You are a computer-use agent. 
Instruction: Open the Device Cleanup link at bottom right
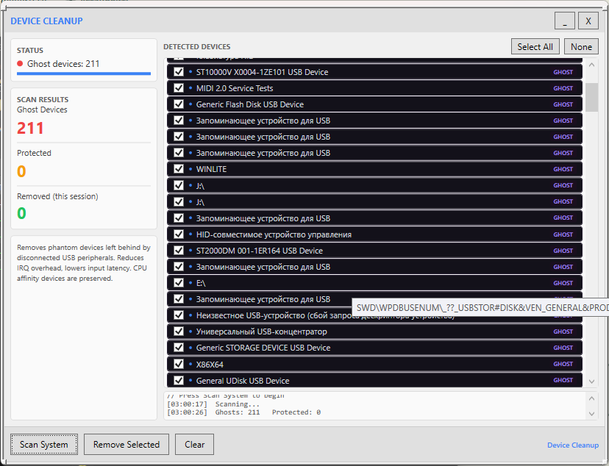point(572,445)
